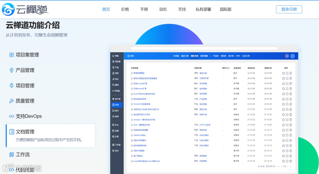Edit the Docker方式部署禅道 document
Image resolution: width=319 pixels, height=174 pixels.
pos(287,104)
